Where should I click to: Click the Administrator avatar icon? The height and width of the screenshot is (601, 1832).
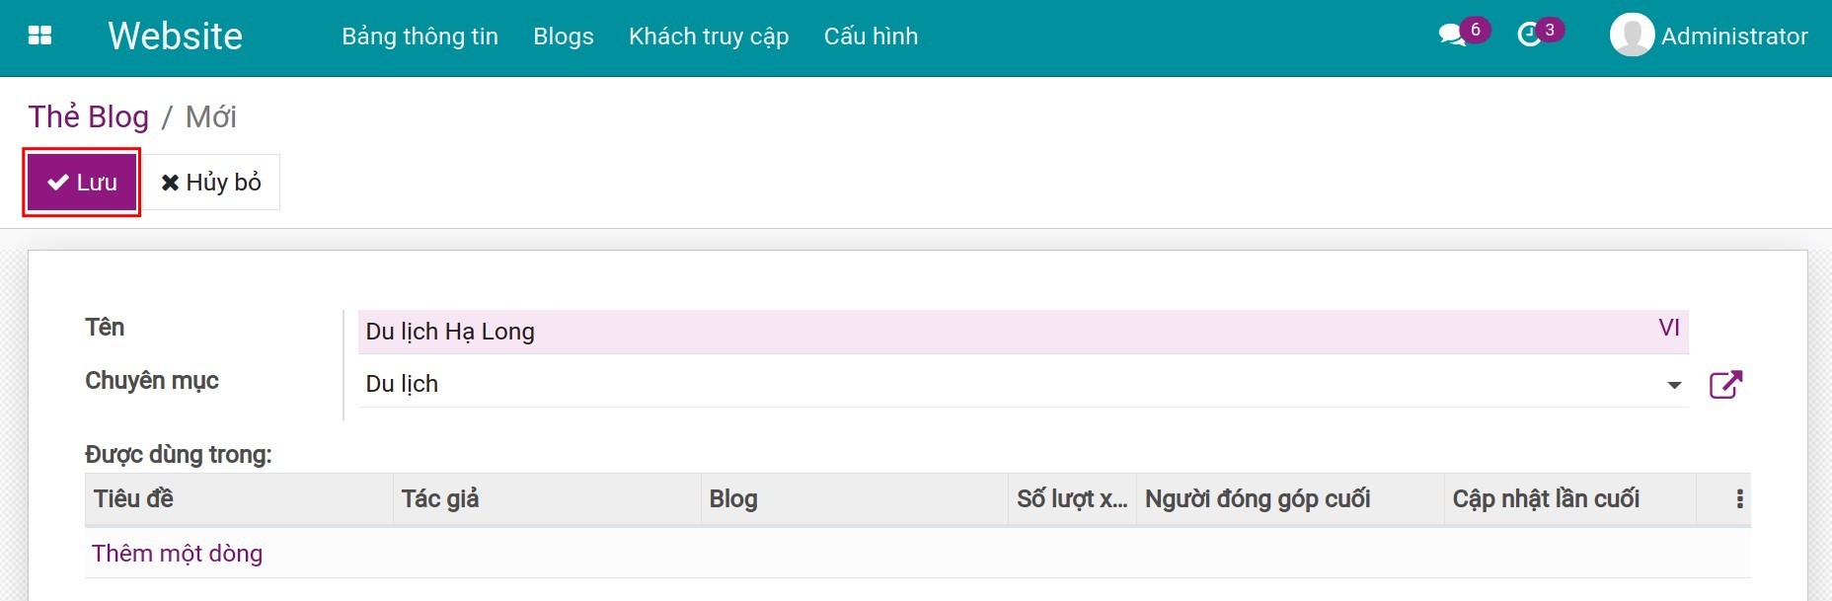click(1631, 37)
